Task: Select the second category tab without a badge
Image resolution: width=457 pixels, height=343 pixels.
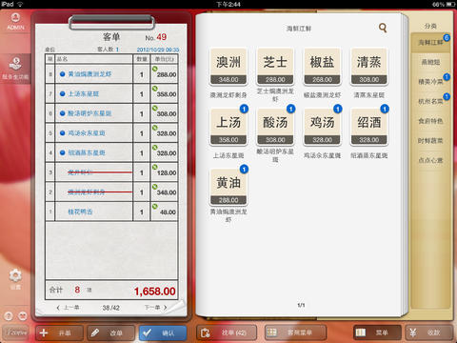Action: point(430,62)
